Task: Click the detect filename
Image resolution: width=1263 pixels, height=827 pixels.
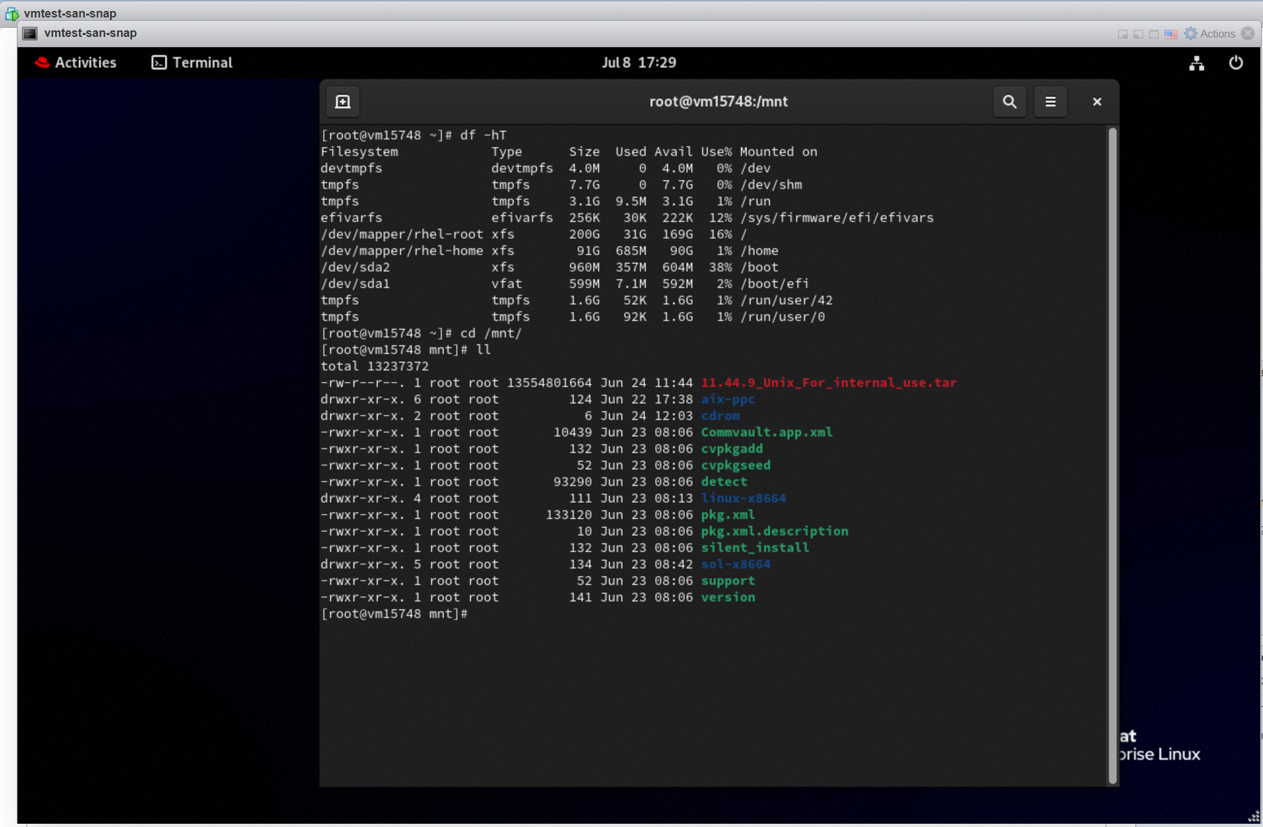Action: point(724,481)
